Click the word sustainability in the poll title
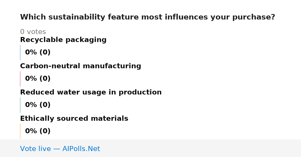 77,17
